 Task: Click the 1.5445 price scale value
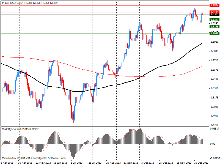point(215,79)
